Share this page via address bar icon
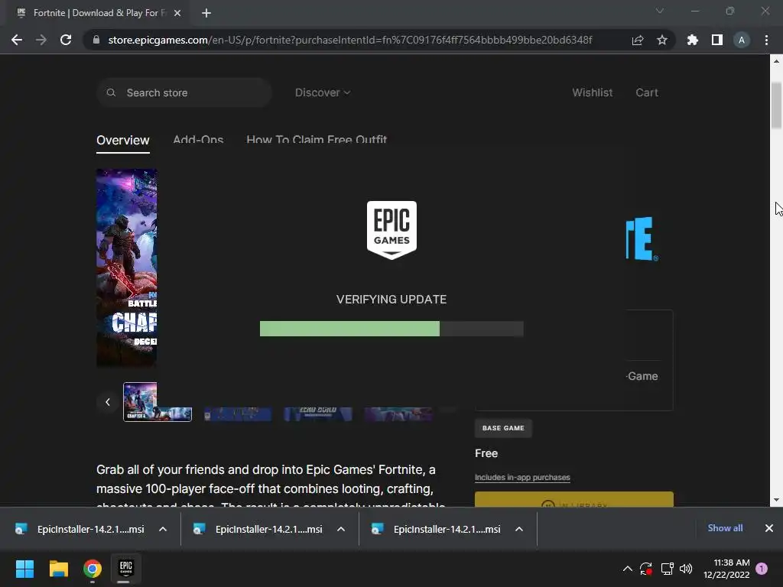 (x=637, y=40)
